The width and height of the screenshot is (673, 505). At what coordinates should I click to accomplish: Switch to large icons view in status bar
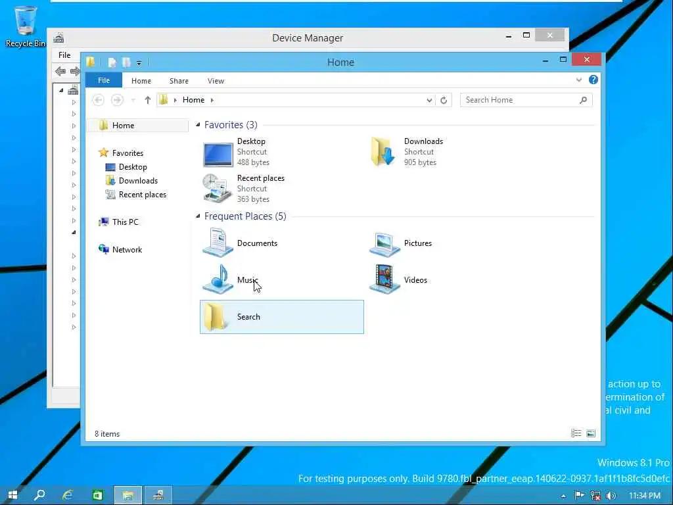coord(591,433)
